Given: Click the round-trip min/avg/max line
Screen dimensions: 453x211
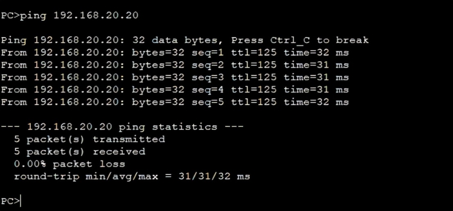Looking at the screenshot, I should point(132,176).
